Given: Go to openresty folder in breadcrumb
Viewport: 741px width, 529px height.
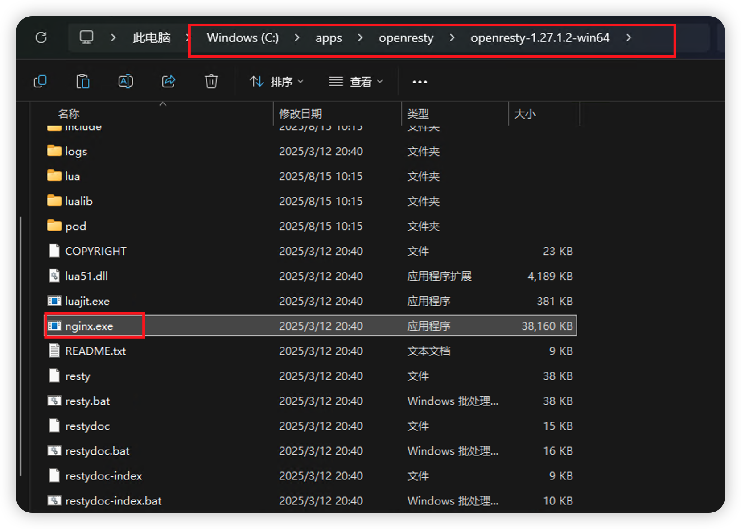Looking at the screenshot, I should tap(406, 38).
